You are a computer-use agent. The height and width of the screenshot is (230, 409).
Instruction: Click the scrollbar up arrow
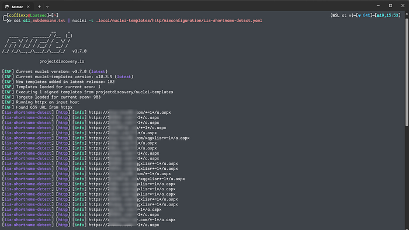pyautogui.click(x=407, y=14)
